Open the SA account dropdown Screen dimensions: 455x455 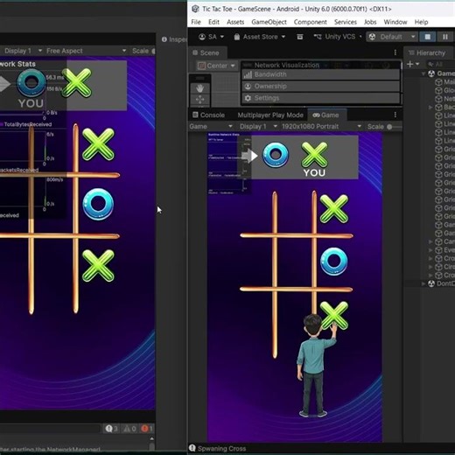211,37
